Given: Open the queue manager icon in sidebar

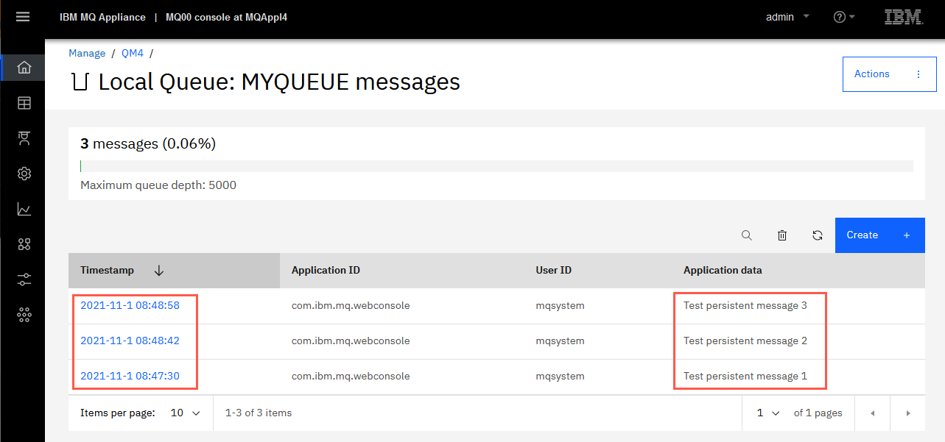Looking at the screenshot, I should pos(24,138).
